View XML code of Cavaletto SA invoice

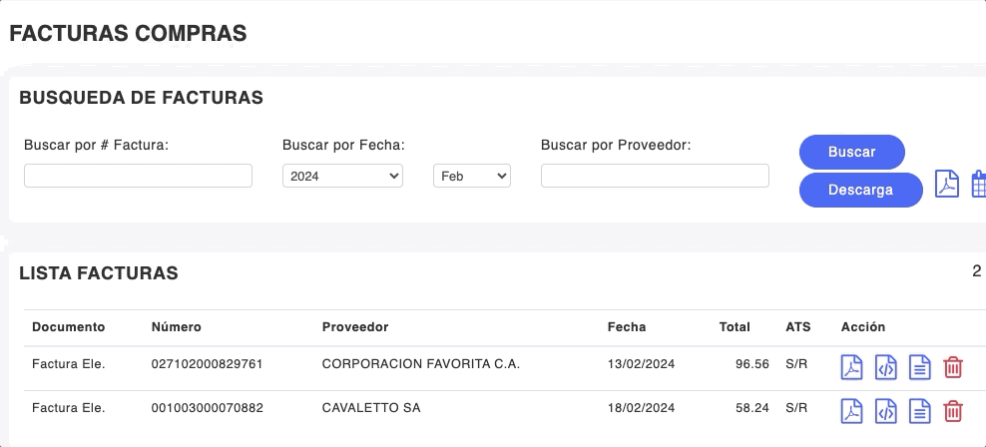(885, 410)
